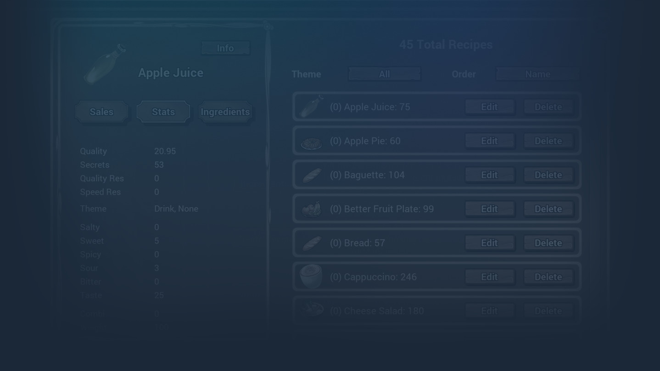Select the Baguette recipe icon

(312, 175)
